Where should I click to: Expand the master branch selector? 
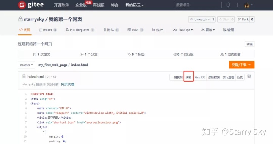[27, 65]
